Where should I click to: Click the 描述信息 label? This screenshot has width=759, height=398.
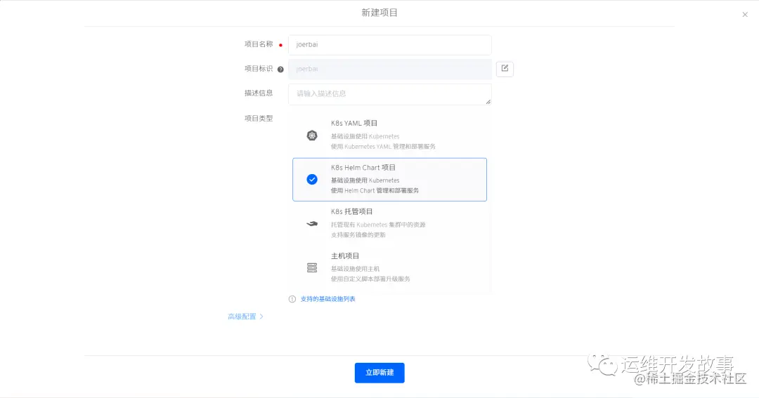(x=259, y=93)
